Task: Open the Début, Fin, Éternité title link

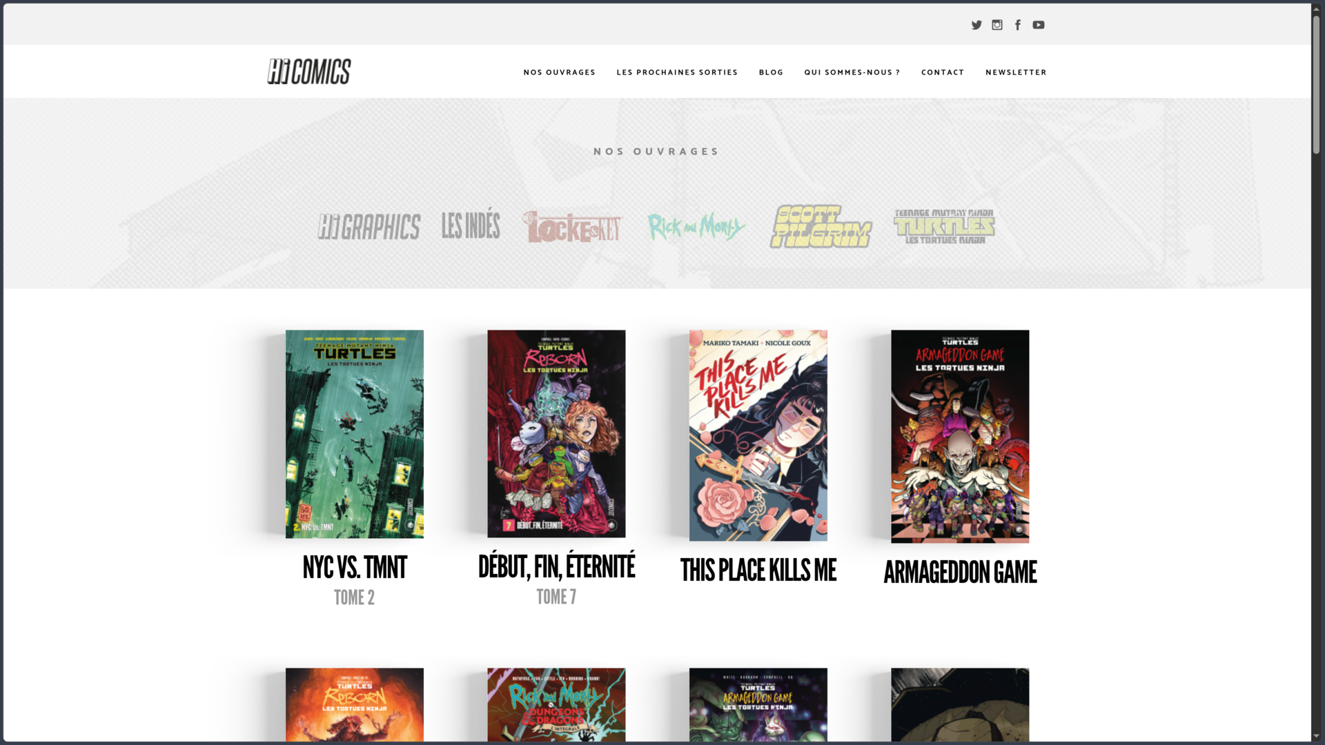Action: tap(556, 566)
